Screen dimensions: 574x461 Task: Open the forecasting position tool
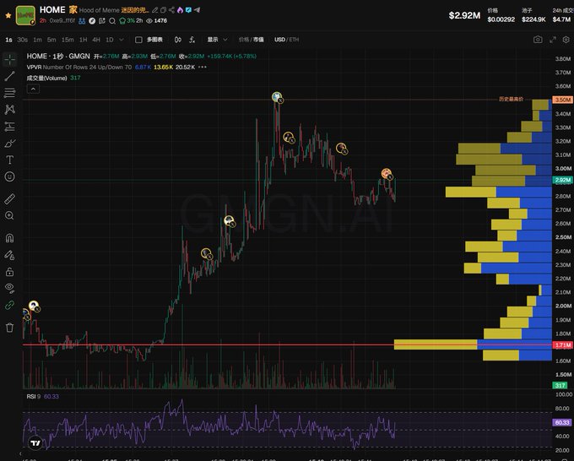pos(10,127)
